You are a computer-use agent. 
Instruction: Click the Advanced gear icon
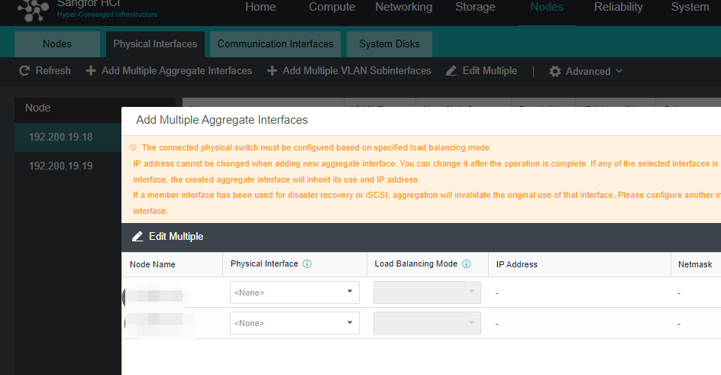(555, 71)
